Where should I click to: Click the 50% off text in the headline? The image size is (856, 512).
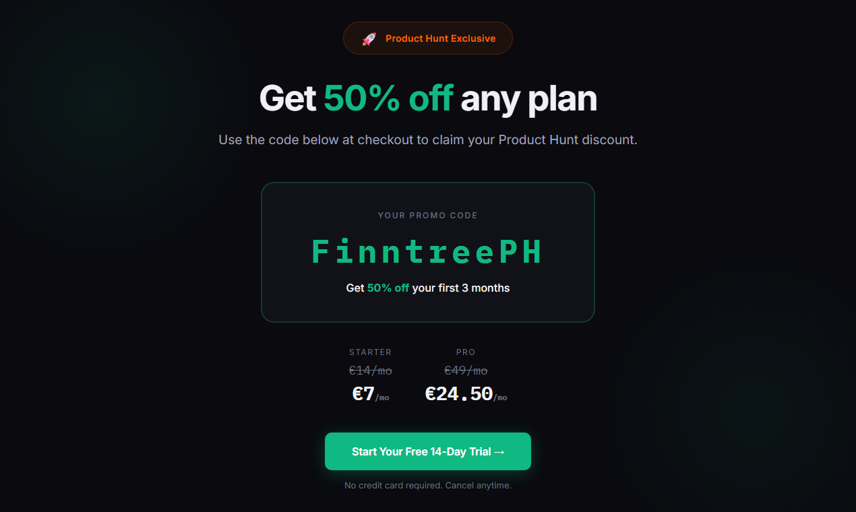[x=388, y=98]
